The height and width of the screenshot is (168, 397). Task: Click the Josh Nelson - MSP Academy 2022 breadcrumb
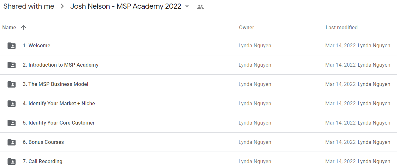point(126,6)
